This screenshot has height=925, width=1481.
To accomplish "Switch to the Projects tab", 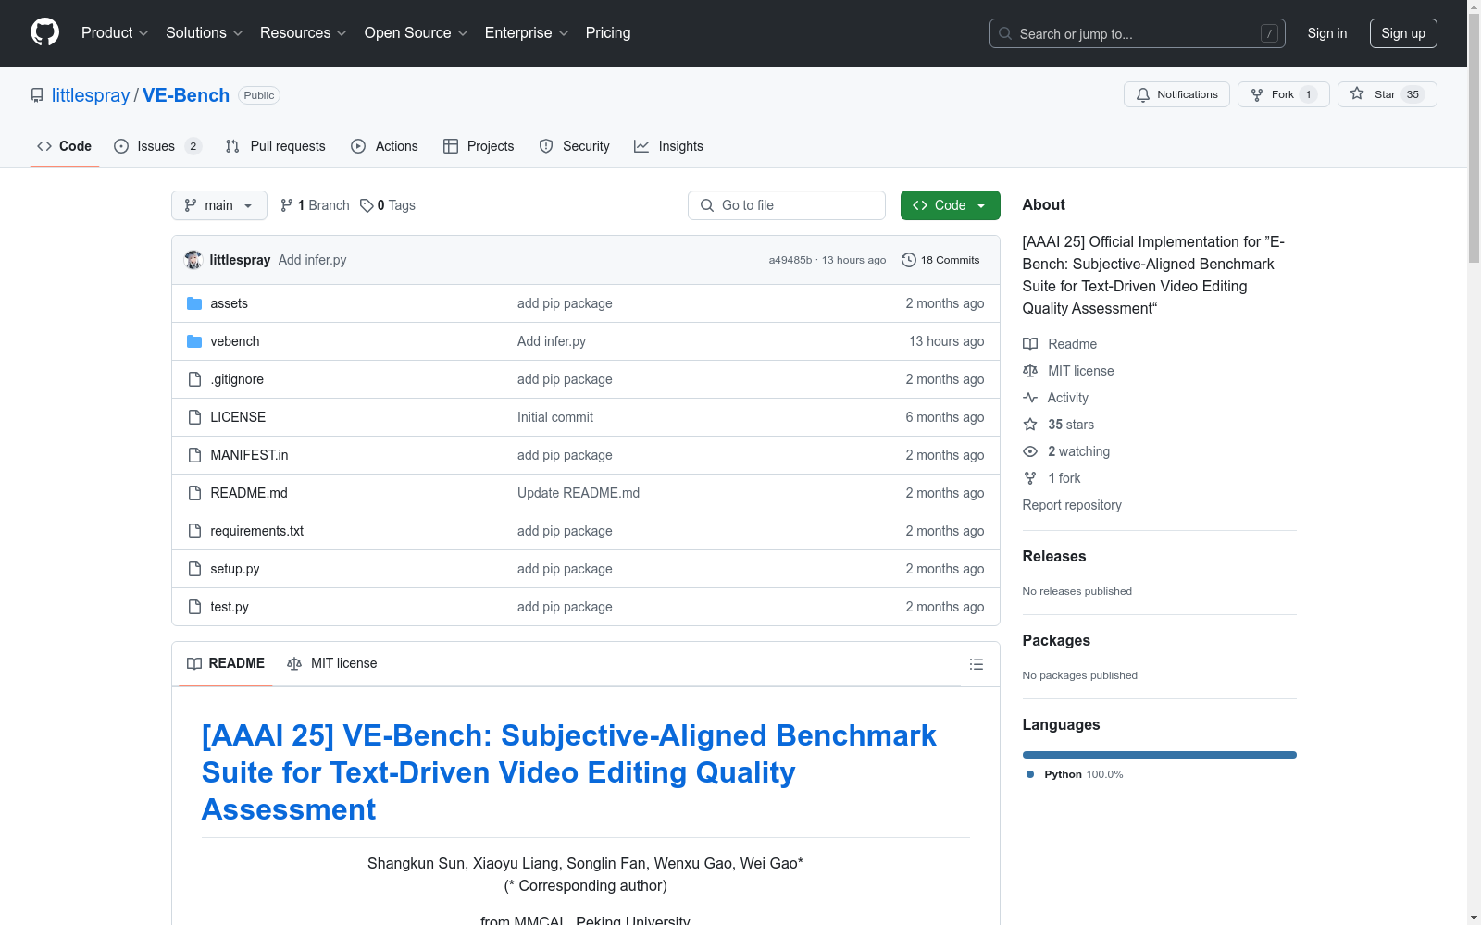I will click(479, 146).
